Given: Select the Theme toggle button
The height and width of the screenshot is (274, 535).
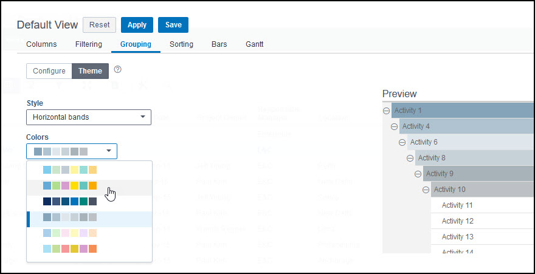Looking at the screenshot, I should (x=90, y=71).
